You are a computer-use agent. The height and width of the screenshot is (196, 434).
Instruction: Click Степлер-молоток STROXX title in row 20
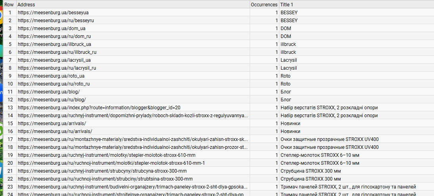pyautogui.click(x=320, y=163)
